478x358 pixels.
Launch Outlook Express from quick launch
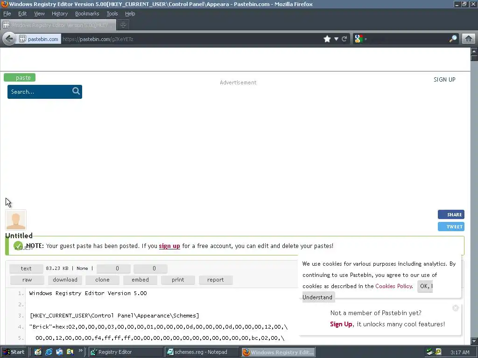(x=59, y=352)
